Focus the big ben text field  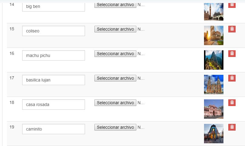(x=53, y=6)
